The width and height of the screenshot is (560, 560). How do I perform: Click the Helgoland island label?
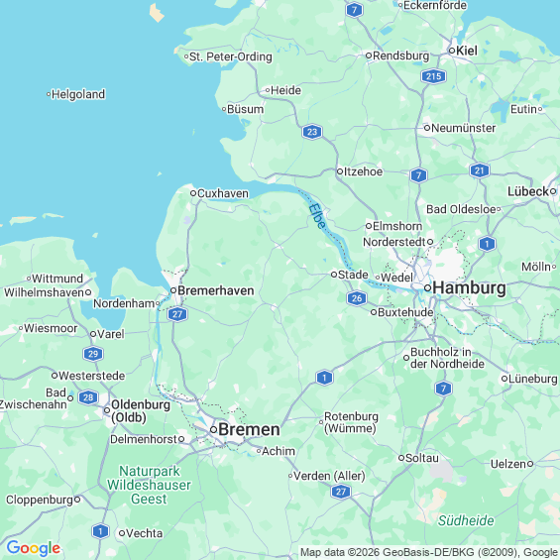point(78,94)
